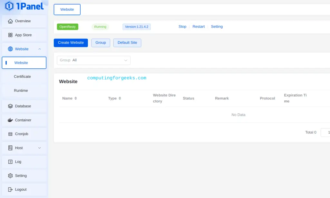Viewport: 330px width, 198px height.
Task: Click the 1Panel logo icon
Action: [x=9, y=6]
